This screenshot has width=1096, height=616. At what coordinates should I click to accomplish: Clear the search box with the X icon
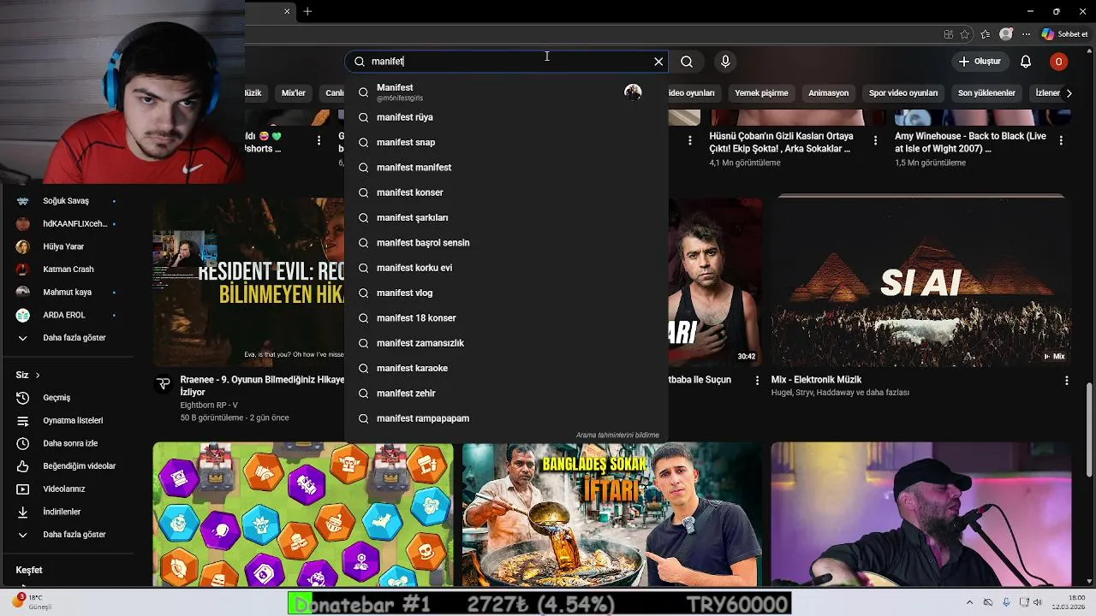click(x=658, y=62)
